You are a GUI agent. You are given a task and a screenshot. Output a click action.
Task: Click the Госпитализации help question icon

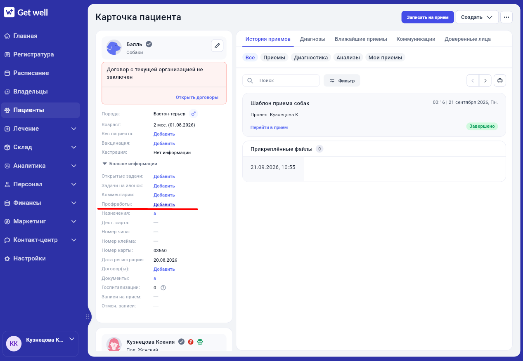click(163, 288)
